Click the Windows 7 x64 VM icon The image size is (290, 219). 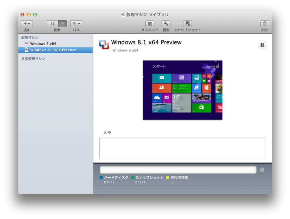[26, 44]
